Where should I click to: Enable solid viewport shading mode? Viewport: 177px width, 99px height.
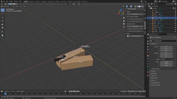139,6
